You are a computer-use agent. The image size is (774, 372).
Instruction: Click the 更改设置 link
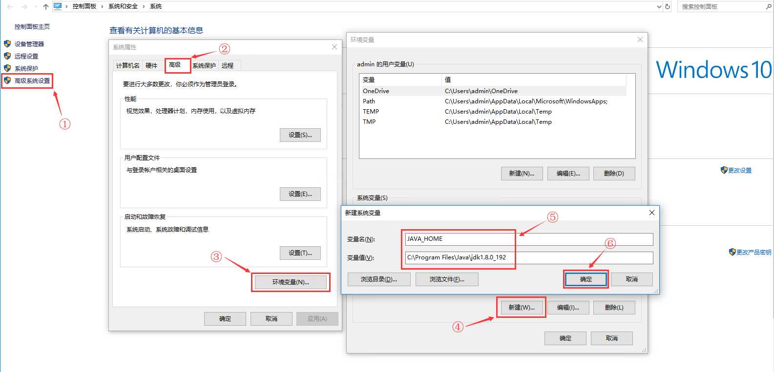(x=740, y=170)
